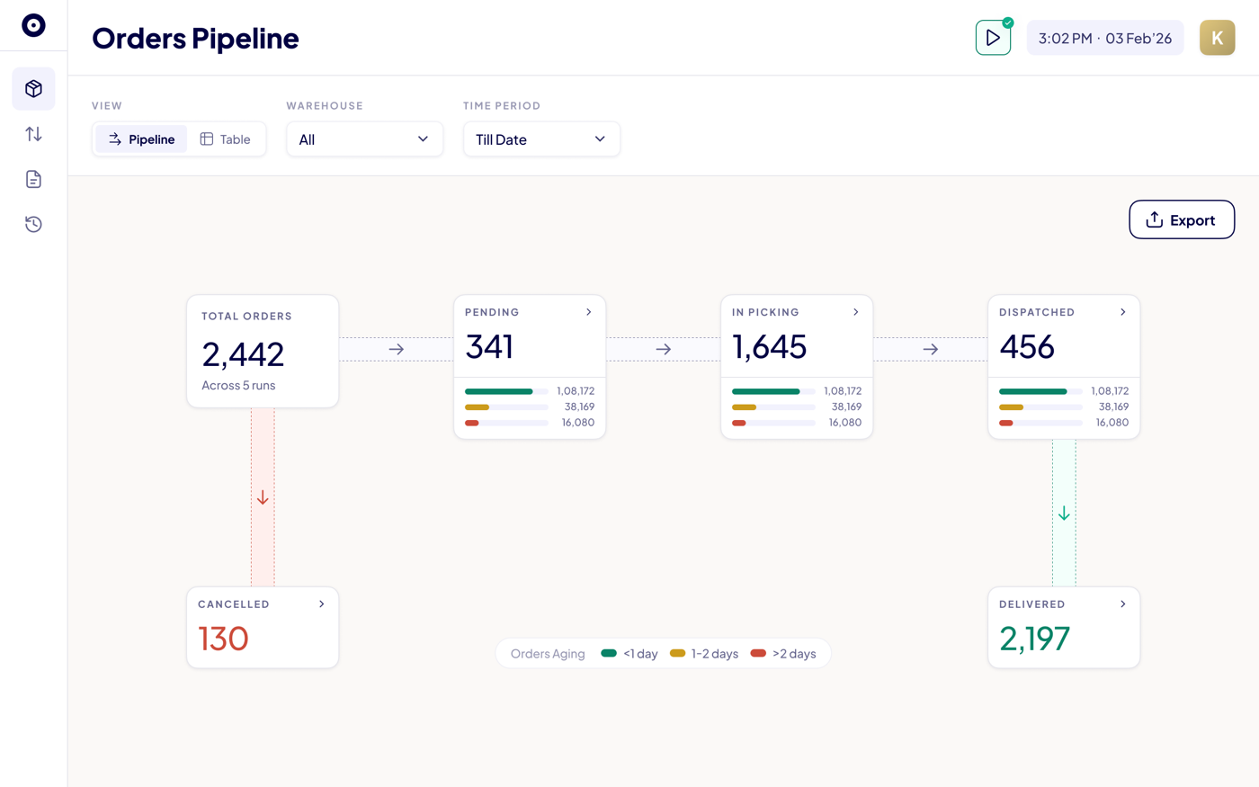Viewport: 1259px width, 787px height.
Task: Click the play run button in header
Action: click(x=993, y=38)
